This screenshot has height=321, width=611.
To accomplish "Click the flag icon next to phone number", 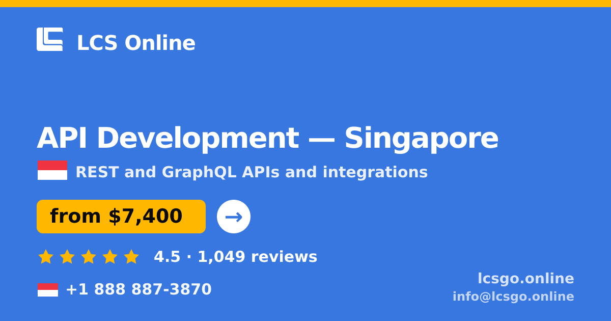I will click(x=48, y=289).
